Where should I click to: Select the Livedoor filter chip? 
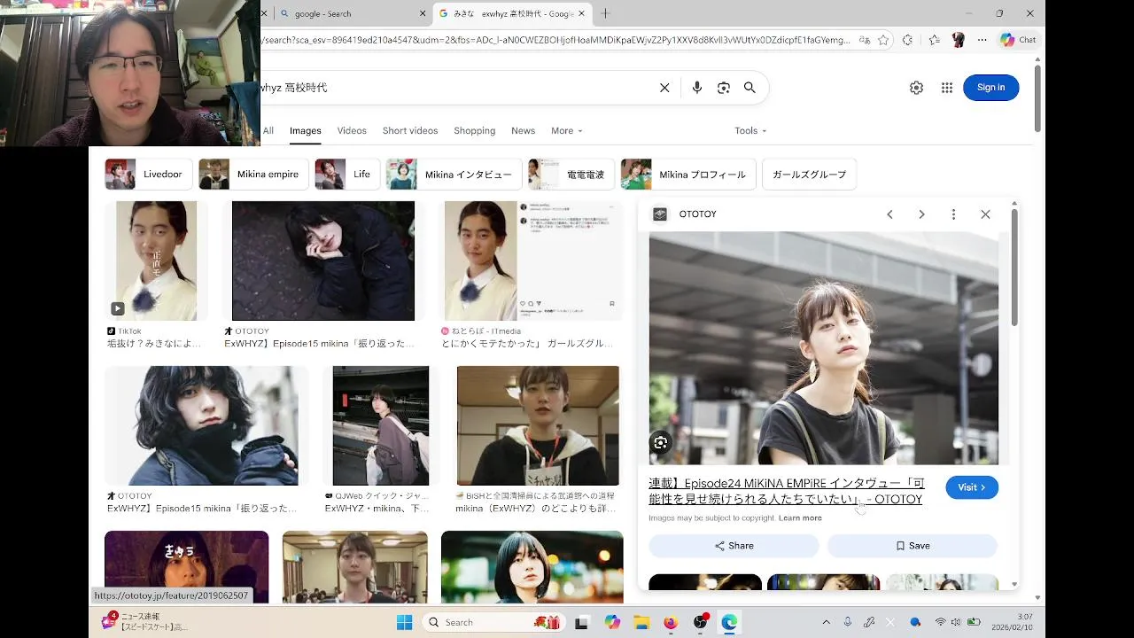coord(148,175)
